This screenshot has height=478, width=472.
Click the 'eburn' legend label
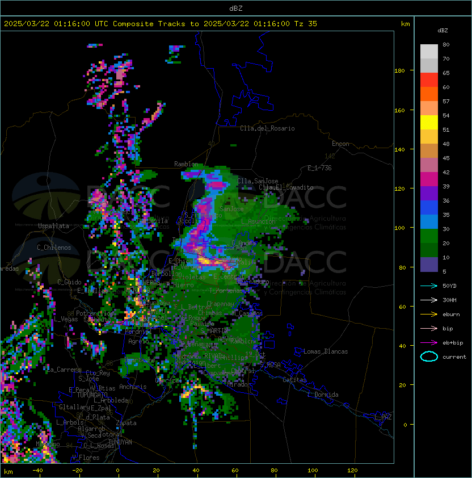click(451, 315)
